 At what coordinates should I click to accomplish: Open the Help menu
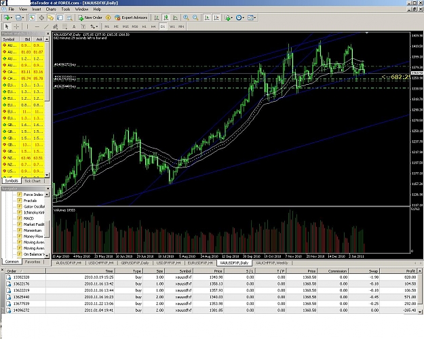pos(97,9)
